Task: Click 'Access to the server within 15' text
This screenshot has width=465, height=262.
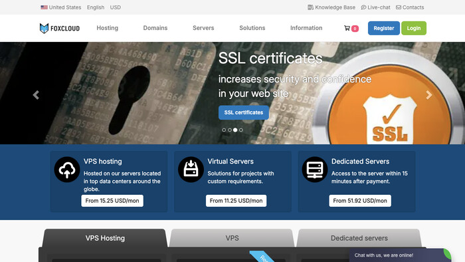Action: [369, 174]
